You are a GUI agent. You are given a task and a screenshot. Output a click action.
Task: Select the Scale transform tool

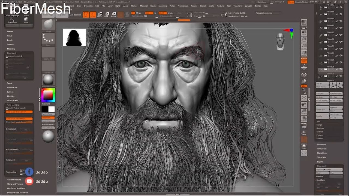(x=107, y=15)
